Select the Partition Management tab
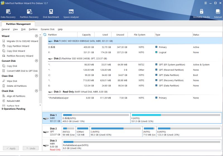This screenshot has width=223, height=156. pos(18,24)
